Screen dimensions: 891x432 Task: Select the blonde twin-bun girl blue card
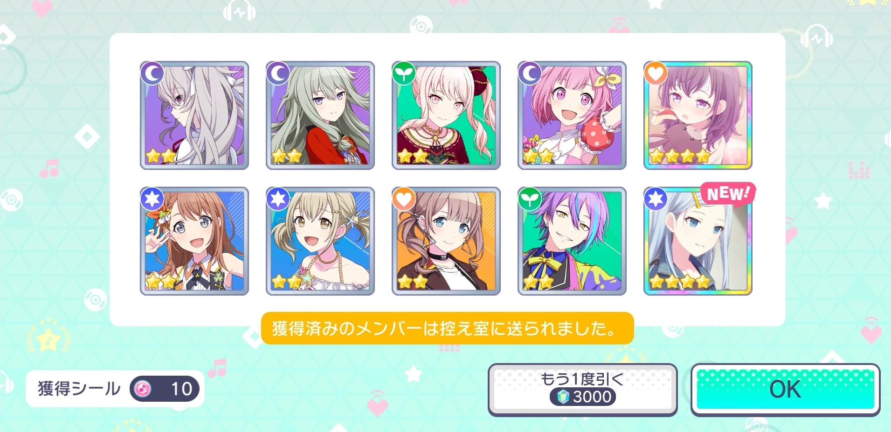[x=320, y=241]
